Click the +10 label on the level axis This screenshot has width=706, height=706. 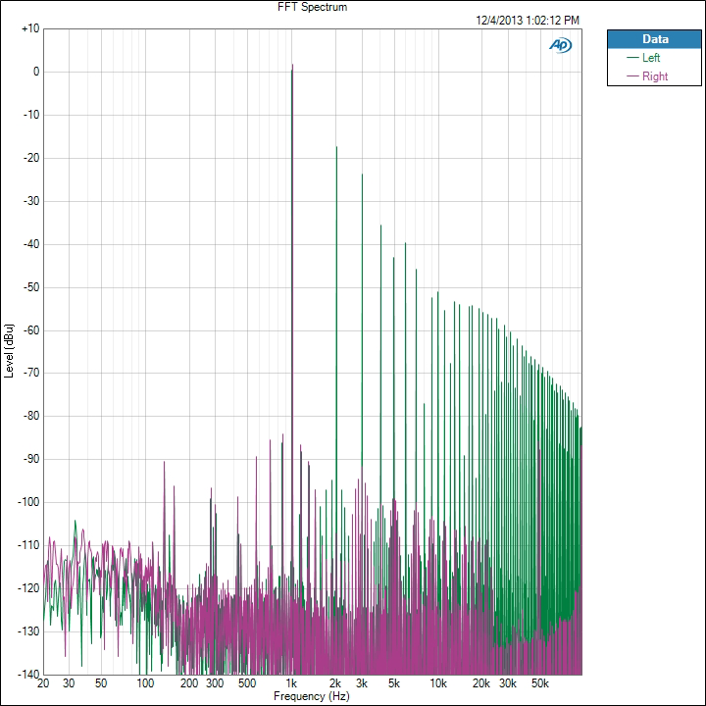click(x=29, y=28)
